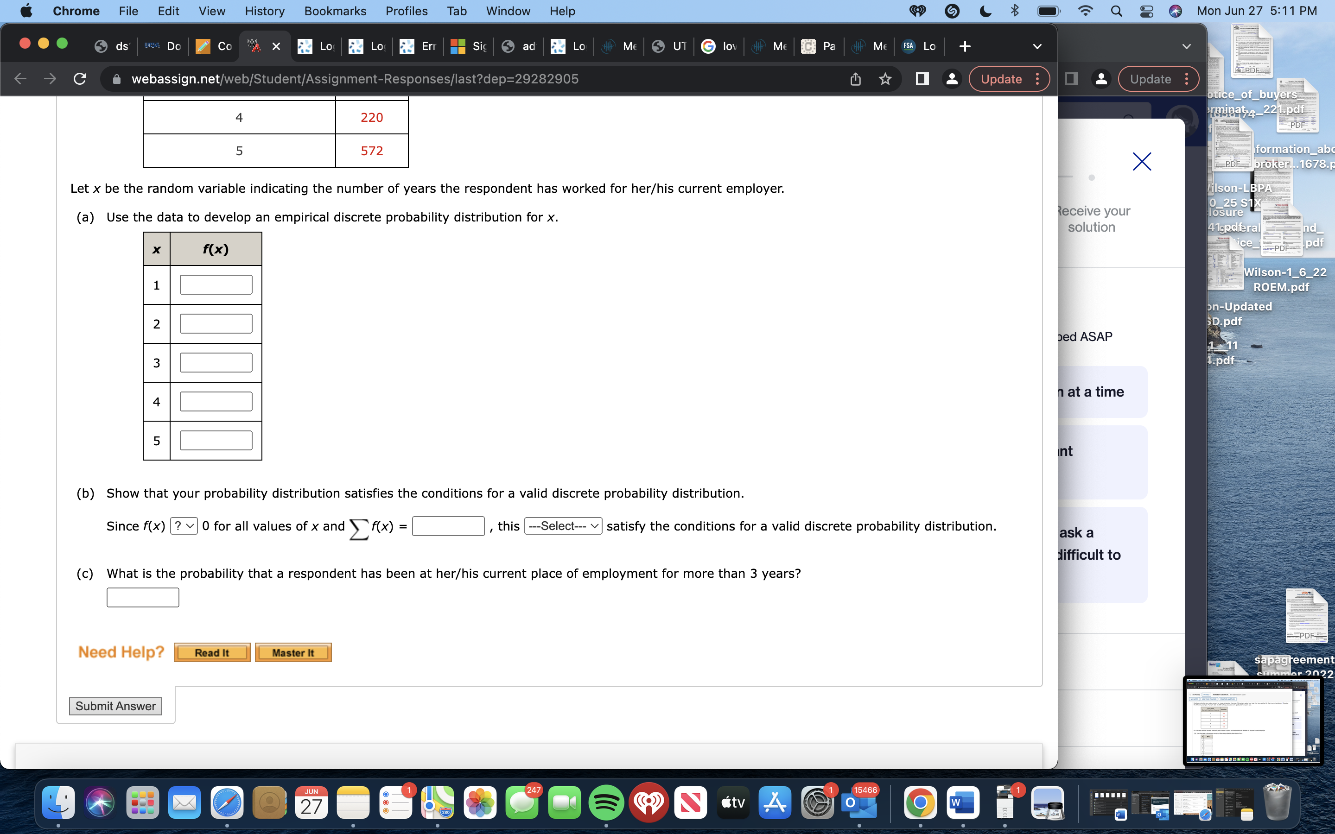Open the browser profile icon next to Update
1335x834 pixels.
click(952, 79)
